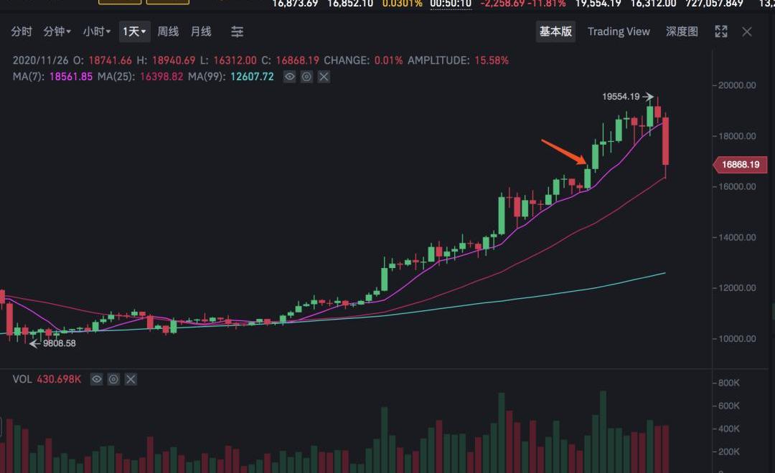Switch to 深度图 depth chart

tap(682, 32)
